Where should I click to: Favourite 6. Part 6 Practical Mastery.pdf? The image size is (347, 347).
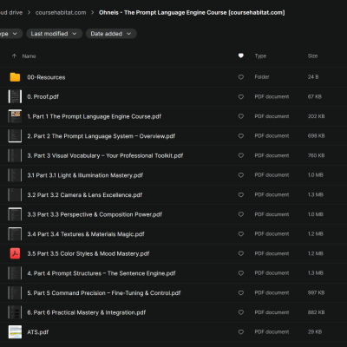click(241, 312)
